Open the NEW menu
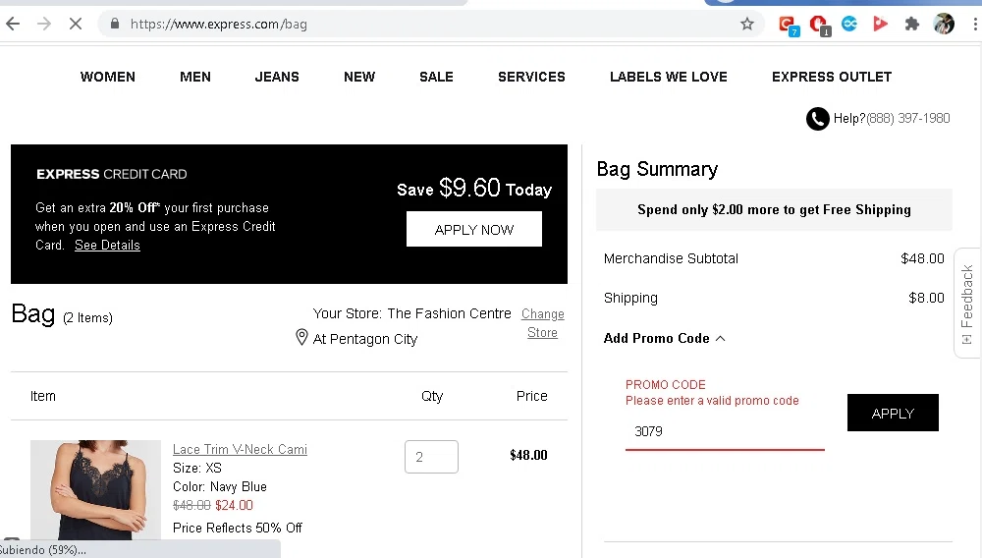This screenshot has width=982, height=558. (359, 77)
